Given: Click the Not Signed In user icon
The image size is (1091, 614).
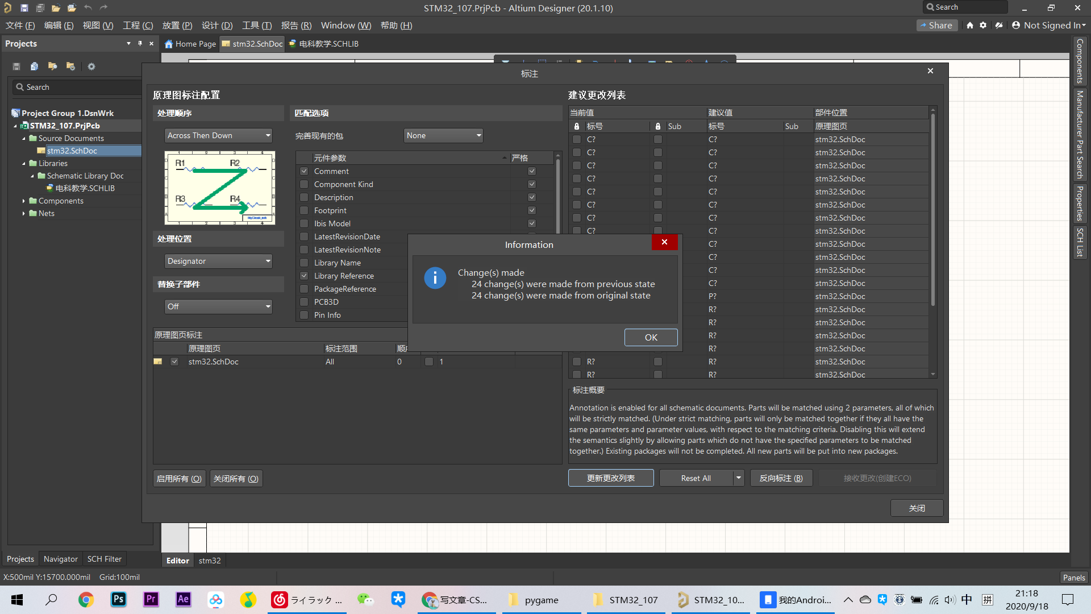Looking at the screenshot, I should (1016, 25).
